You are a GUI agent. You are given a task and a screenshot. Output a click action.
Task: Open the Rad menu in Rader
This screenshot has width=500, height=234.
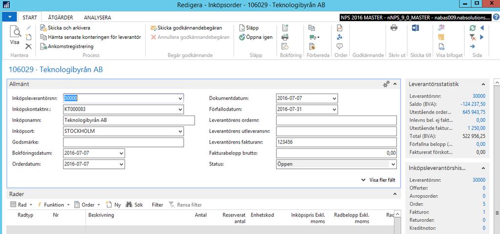coord(22,205)
